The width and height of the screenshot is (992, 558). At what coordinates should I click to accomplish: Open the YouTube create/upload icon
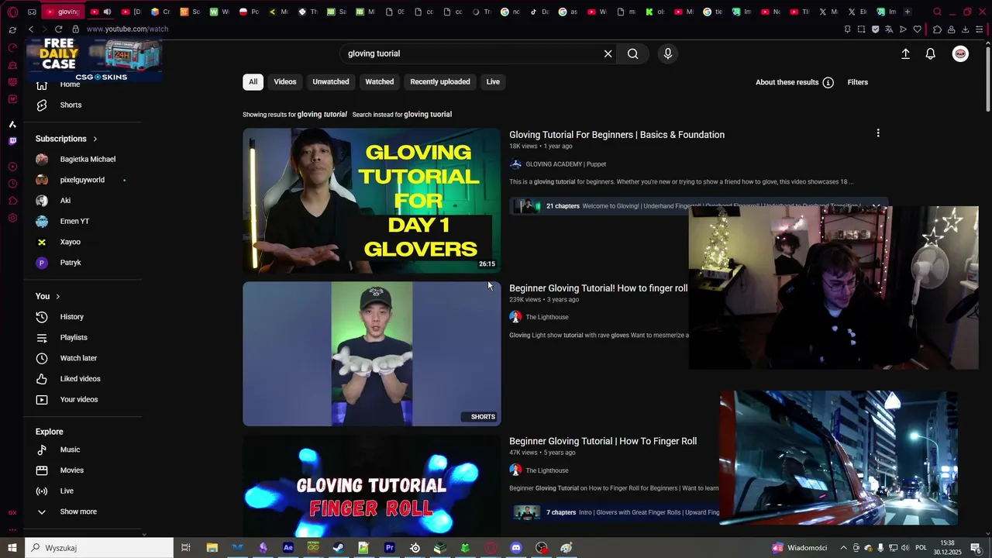pyautogui.click(x=905, y=53)
